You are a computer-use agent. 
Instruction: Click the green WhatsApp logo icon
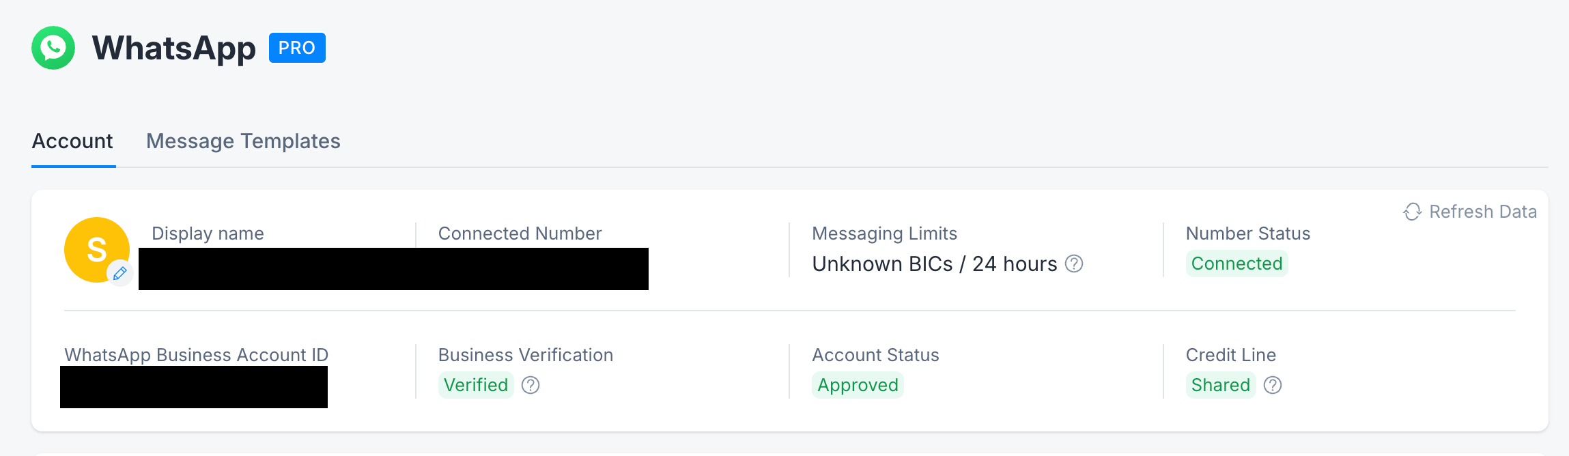click(53, 48)
